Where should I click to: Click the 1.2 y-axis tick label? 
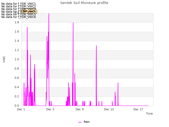coord(17,50)
